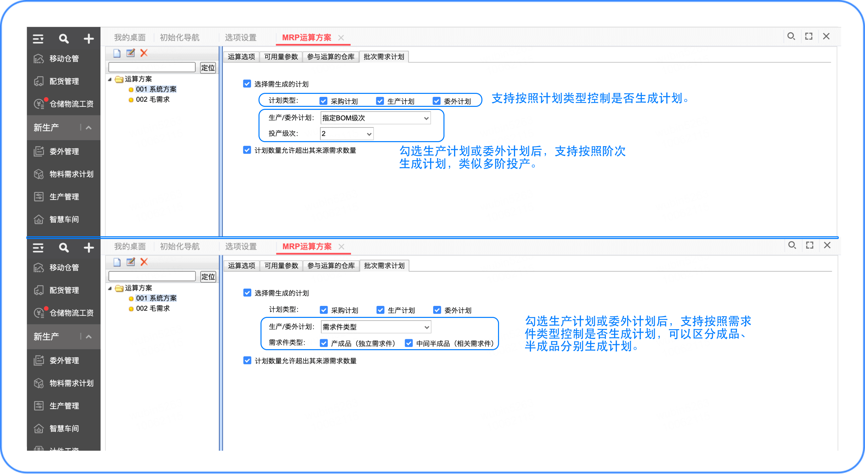Collapse 新生产 section in lower sidebar
865x474 pixels.
click(88, 337)
